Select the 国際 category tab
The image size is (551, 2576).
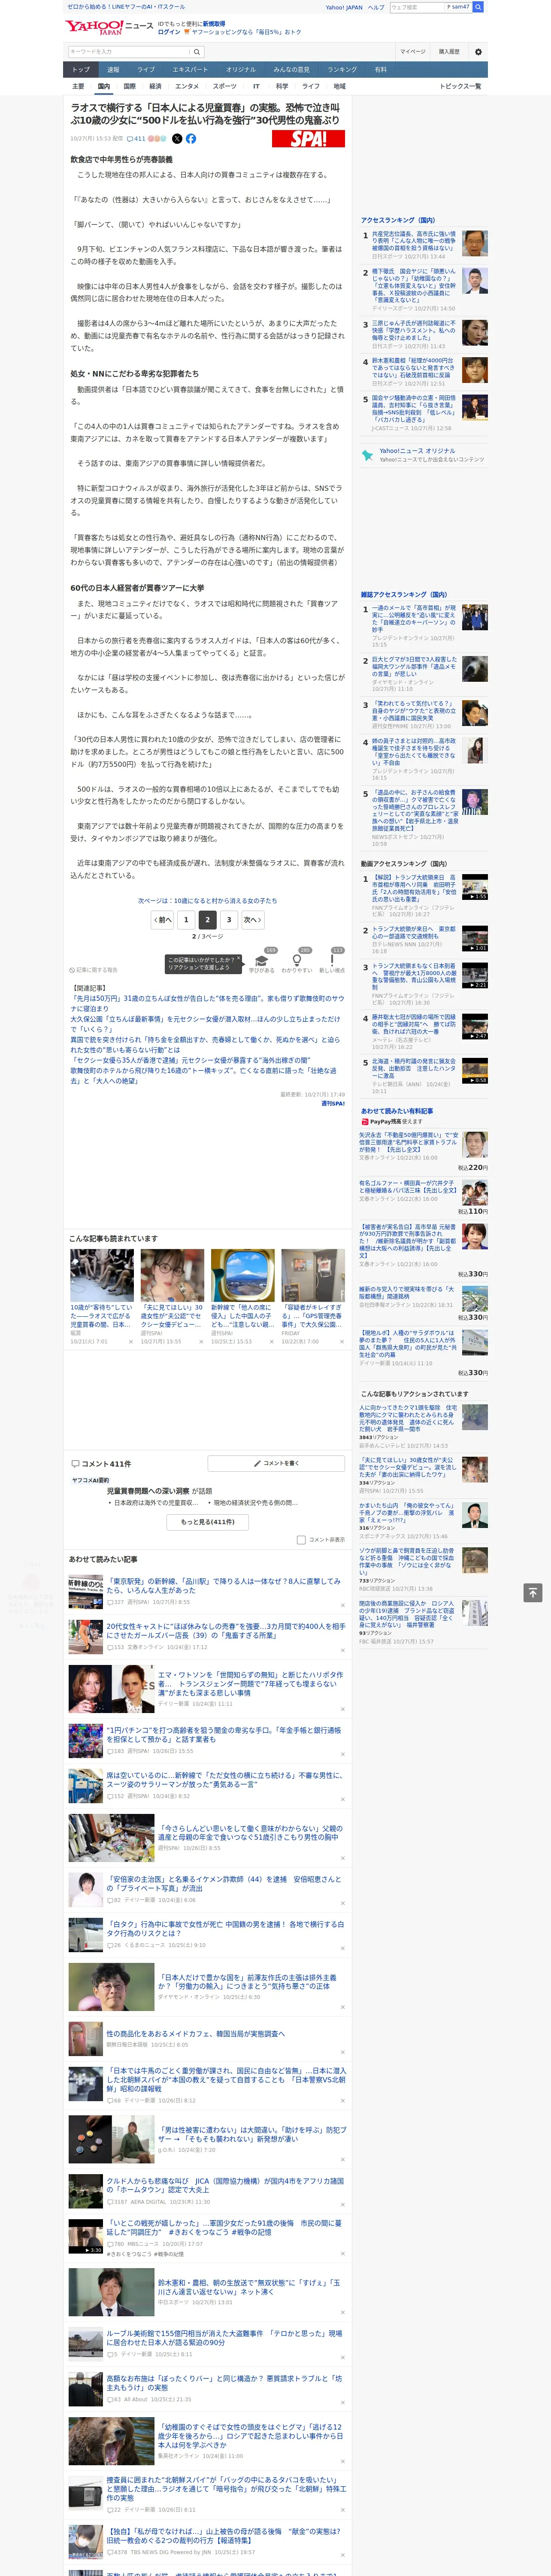pyautogui.click(x=129, y=86)
